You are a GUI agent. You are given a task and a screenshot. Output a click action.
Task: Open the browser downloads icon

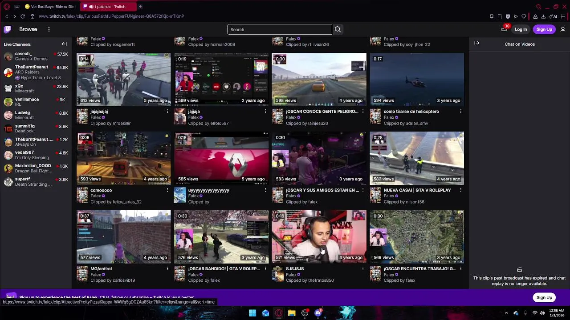(x=543, y=16)
